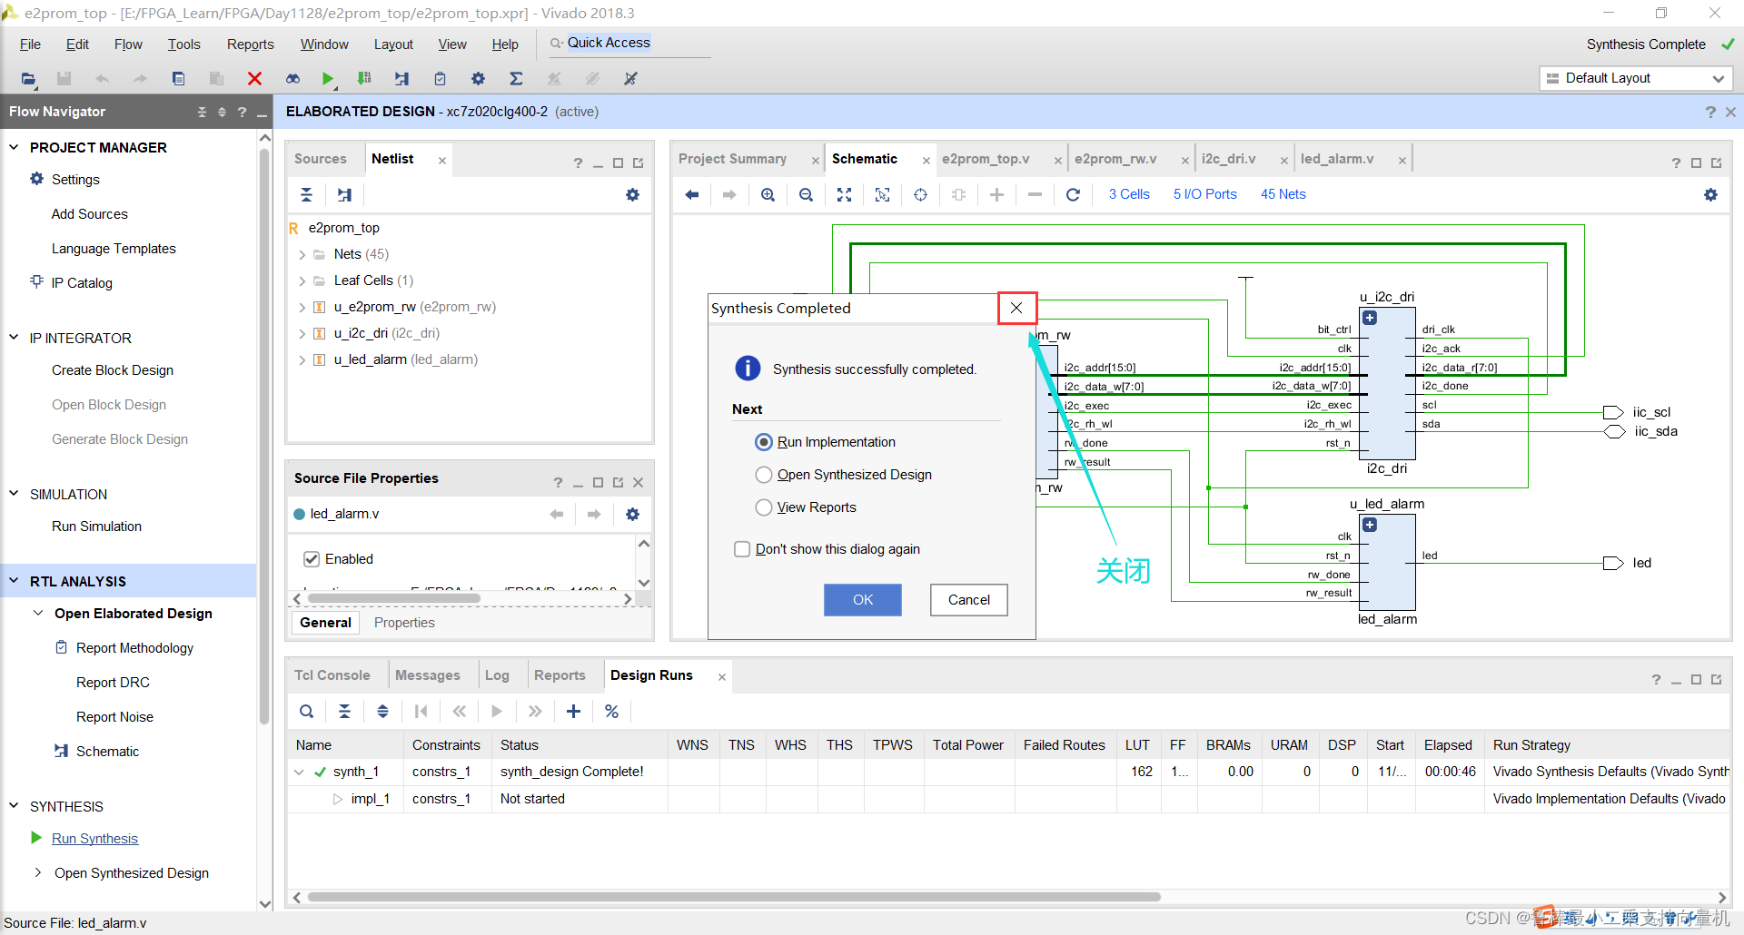Click the Settings gear in Project Manager
The width and height of the screenshot is (1744, 935).
click(36, 179)
